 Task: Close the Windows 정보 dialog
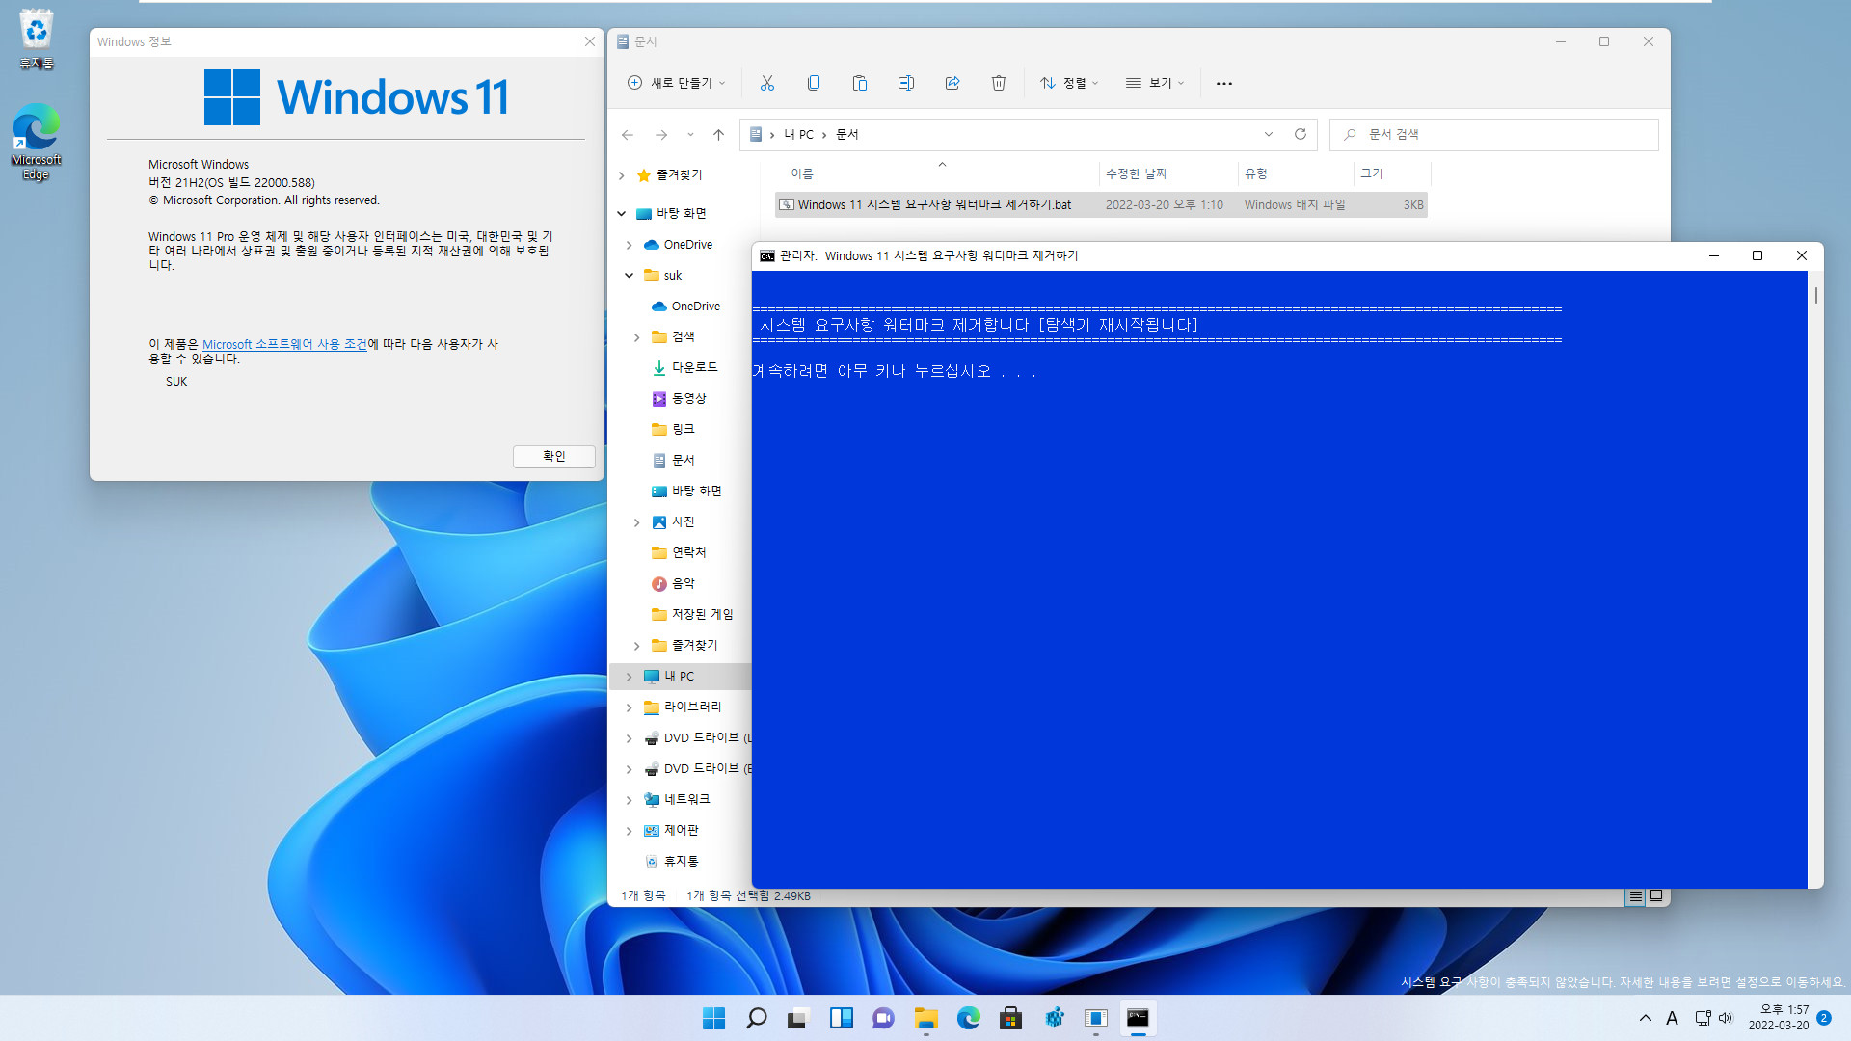click(x=590, y=41)
